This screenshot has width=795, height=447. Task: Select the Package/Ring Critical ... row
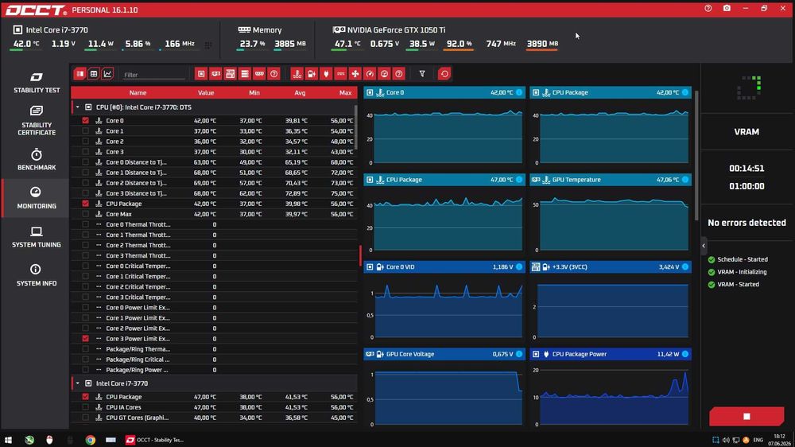point(214,360)
